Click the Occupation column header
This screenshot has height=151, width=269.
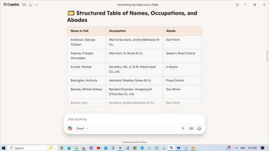pos(134,31)
